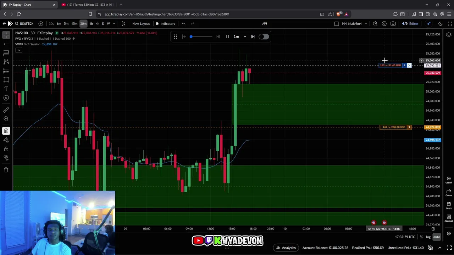Open the quick search lightning icon
The height and width of the screenshot is (255, 454).
[375, 23]
